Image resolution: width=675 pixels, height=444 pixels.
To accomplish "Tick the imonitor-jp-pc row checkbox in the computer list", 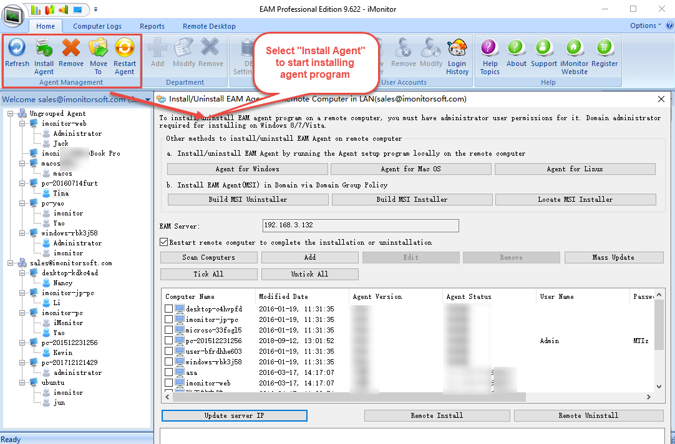I will (168, 319).
